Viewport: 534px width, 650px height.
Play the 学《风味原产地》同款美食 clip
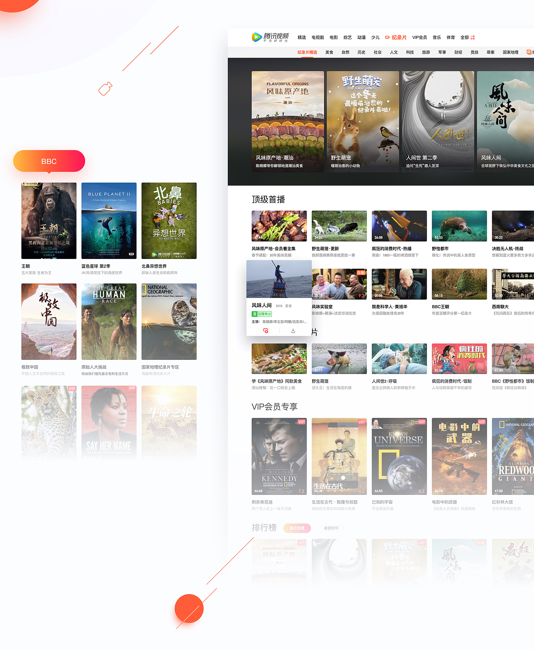[x=279, y=359]
